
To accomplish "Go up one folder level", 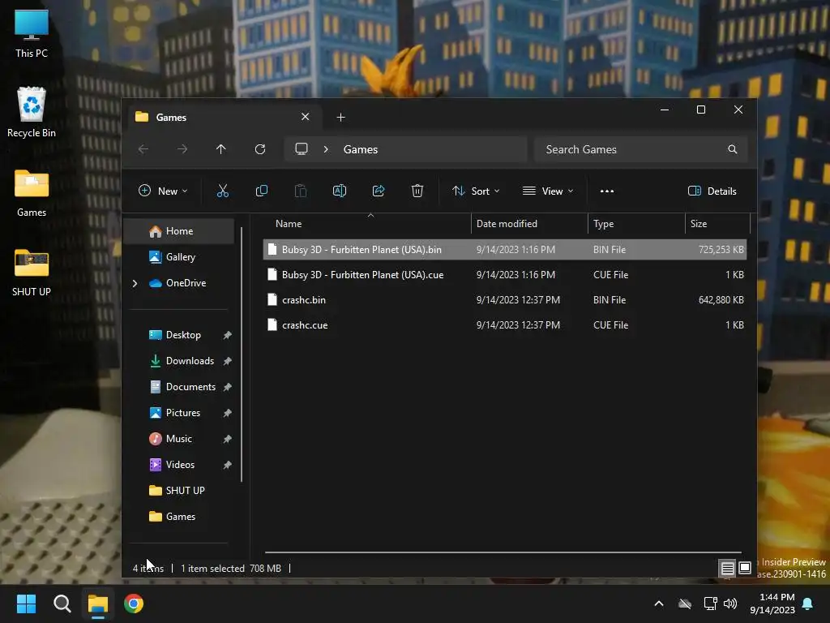I will pos(221,149).
